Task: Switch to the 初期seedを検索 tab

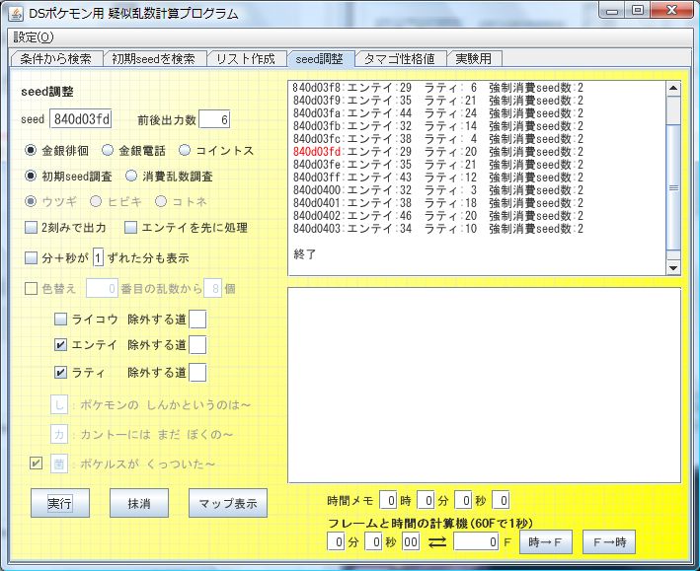Action: (153, 59)
